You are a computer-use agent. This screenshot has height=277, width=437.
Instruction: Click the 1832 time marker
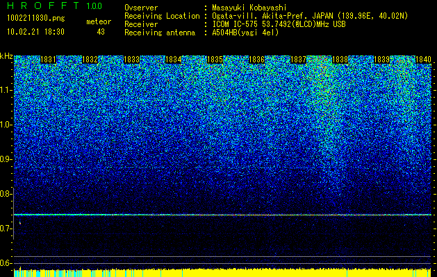[90, 60]
